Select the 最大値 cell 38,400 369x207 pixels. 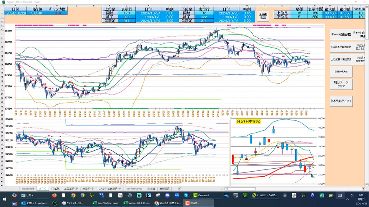tap(330, 17)
